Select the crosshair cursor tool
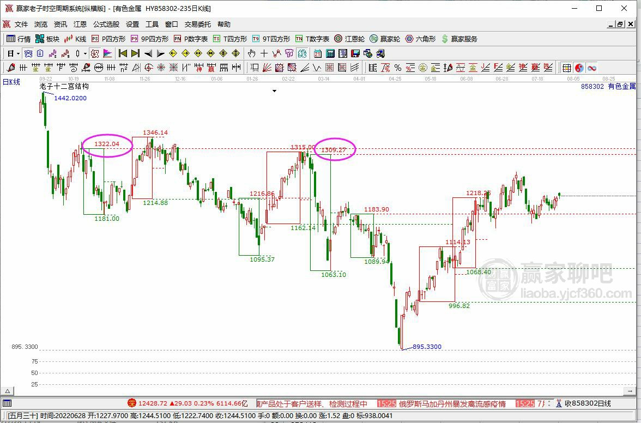 pyautogui.click(x=264, y=53)
